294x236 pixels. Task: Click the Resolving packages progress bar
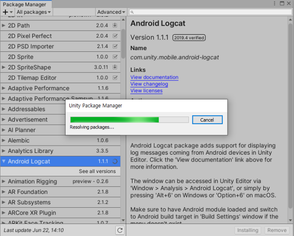[x=129, y=120]
